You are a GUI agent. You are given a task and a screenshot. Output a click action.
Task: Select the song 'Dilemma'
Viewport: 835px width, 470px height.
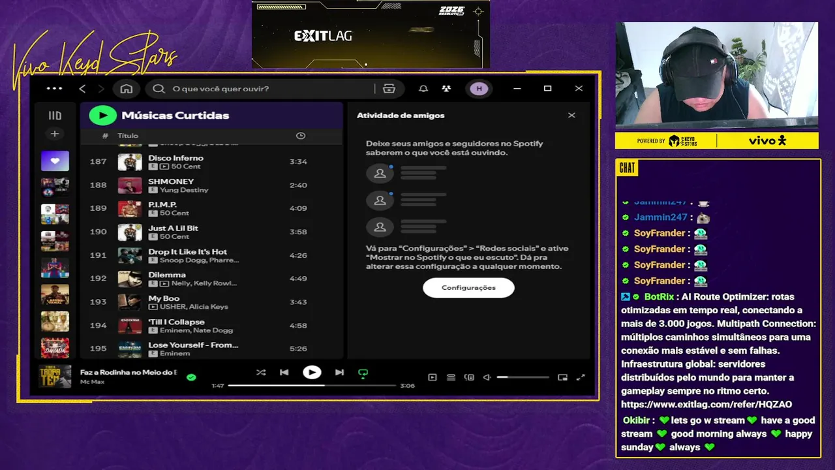pyautogui.click(x=167, y=275)
